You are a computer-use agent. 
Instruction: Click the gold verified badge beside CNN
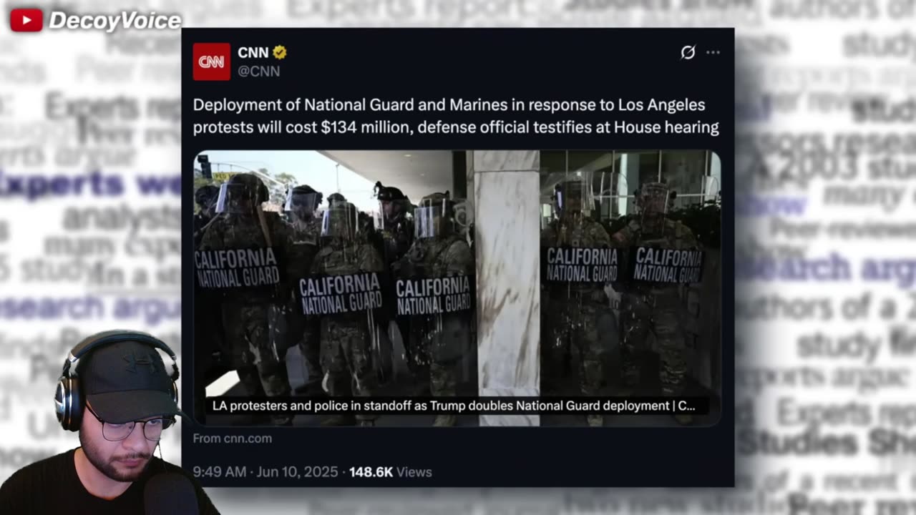[x=280, y=52]
